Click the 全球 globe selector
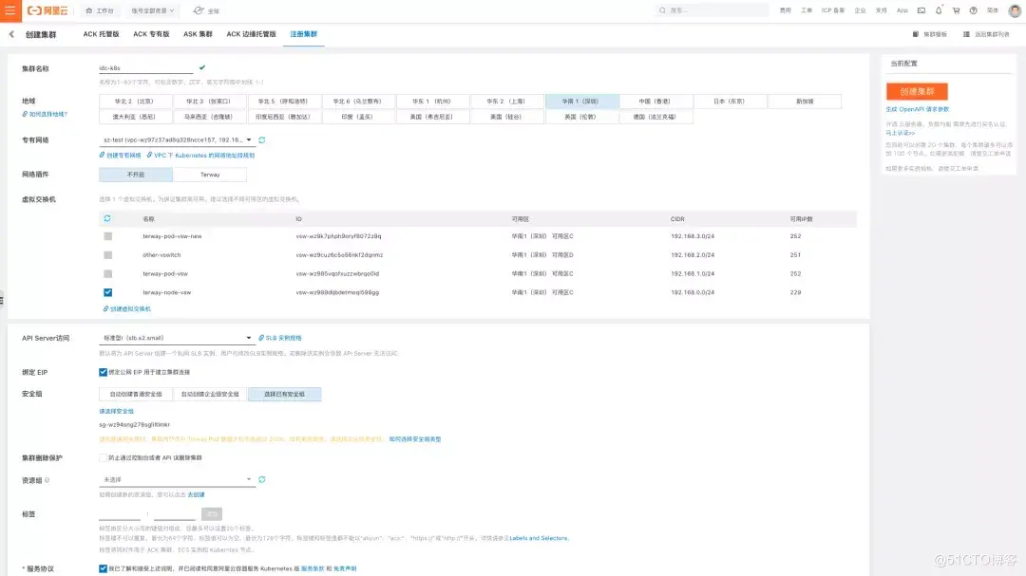This screenshot has height=576, width=1026. click(207, 10)
